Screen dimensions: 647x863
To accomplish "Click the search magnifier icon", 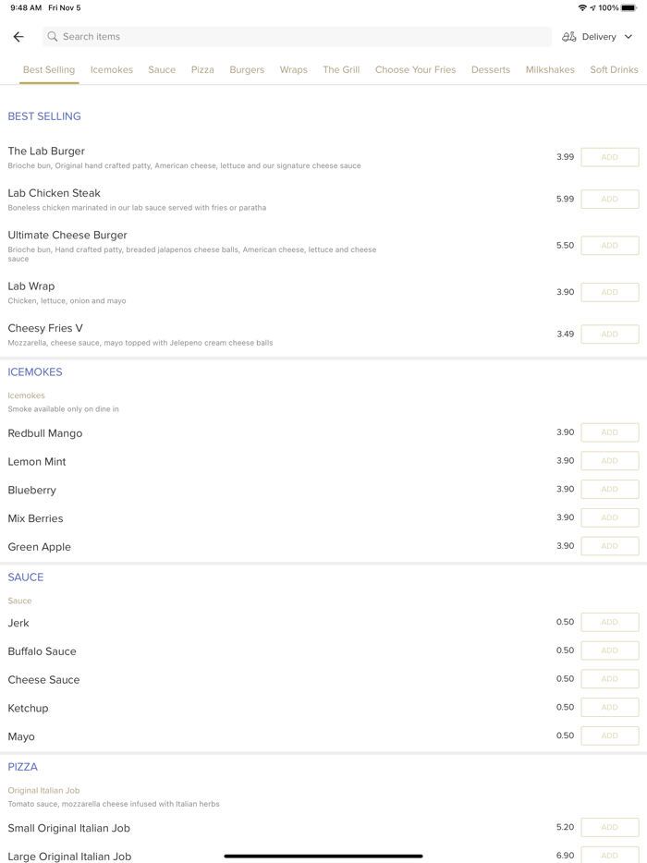I will click(53, 37).
